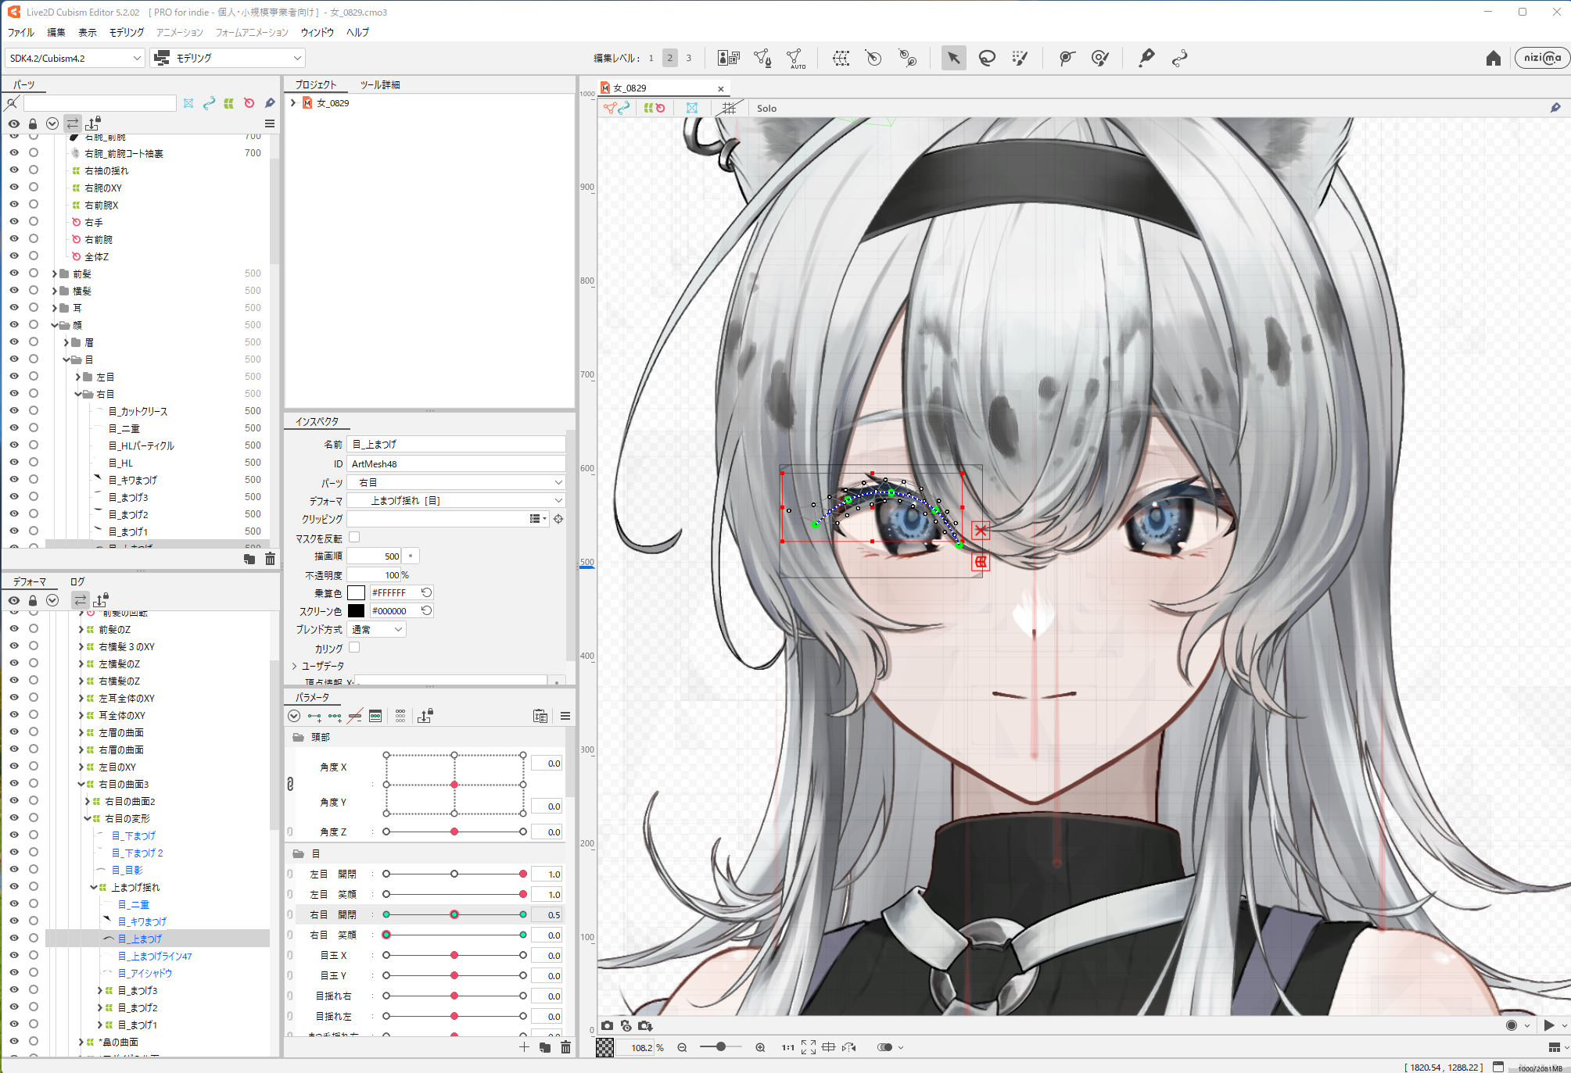This screenshot has width=1571, height=1073.
Task: Click the create rotation deformer icon
Action: coord(873,58)
